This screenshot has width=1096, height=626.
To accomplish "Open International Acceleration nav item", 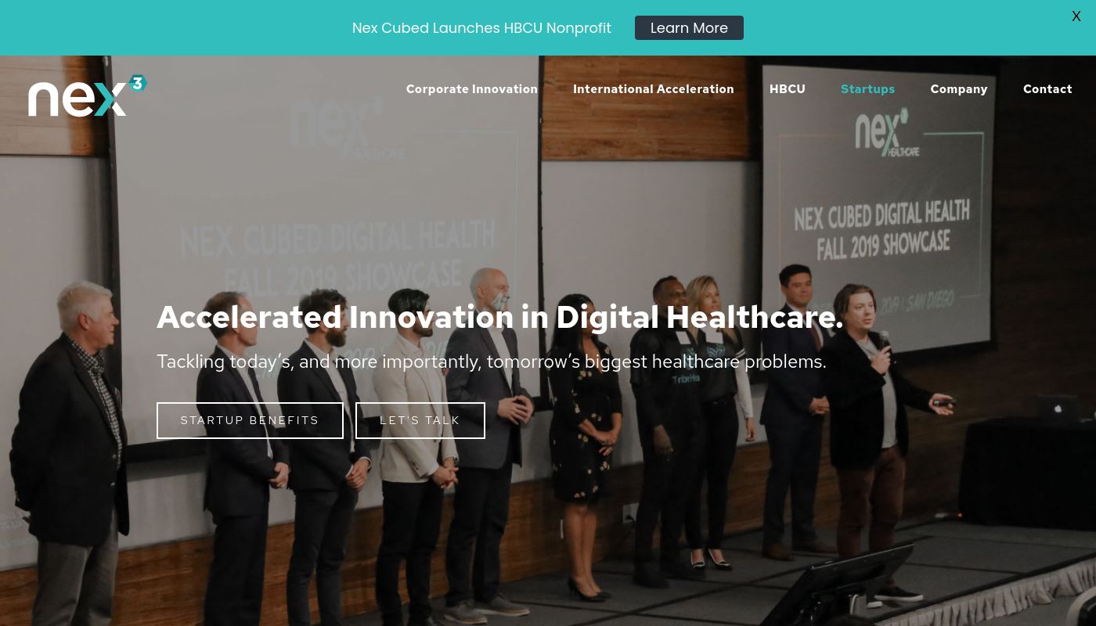I will tap(654, 89).
